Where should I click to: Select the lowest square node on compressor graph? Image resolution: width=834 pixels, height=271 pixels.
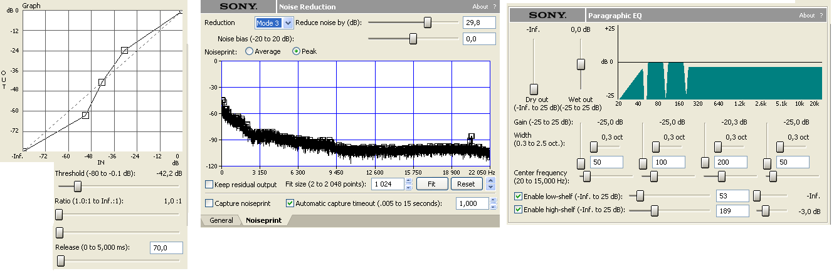coord(86,115)
